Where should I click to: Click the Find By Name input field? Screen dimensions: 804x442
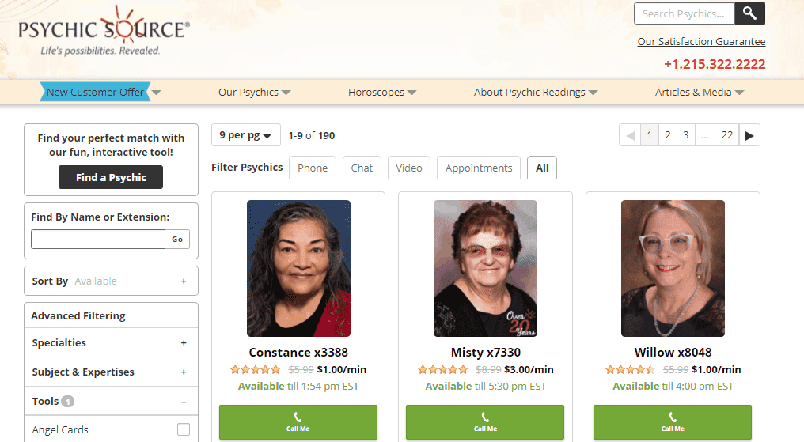pos(98,239)
